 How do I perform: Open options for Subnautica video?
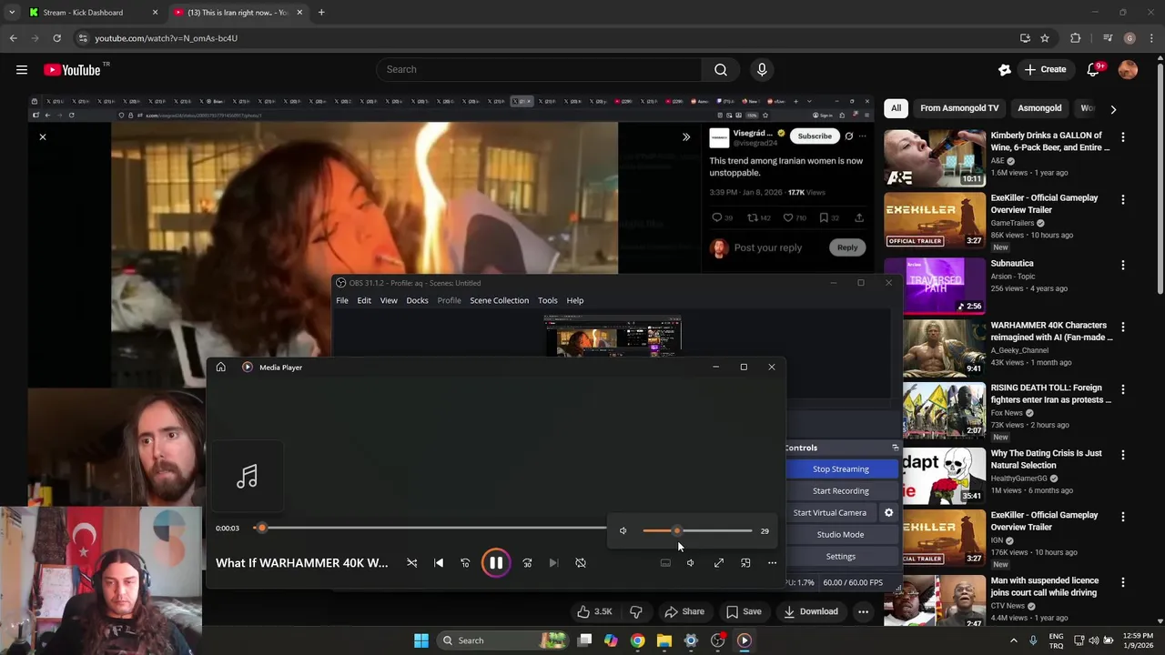click(x=1122, y=266)
